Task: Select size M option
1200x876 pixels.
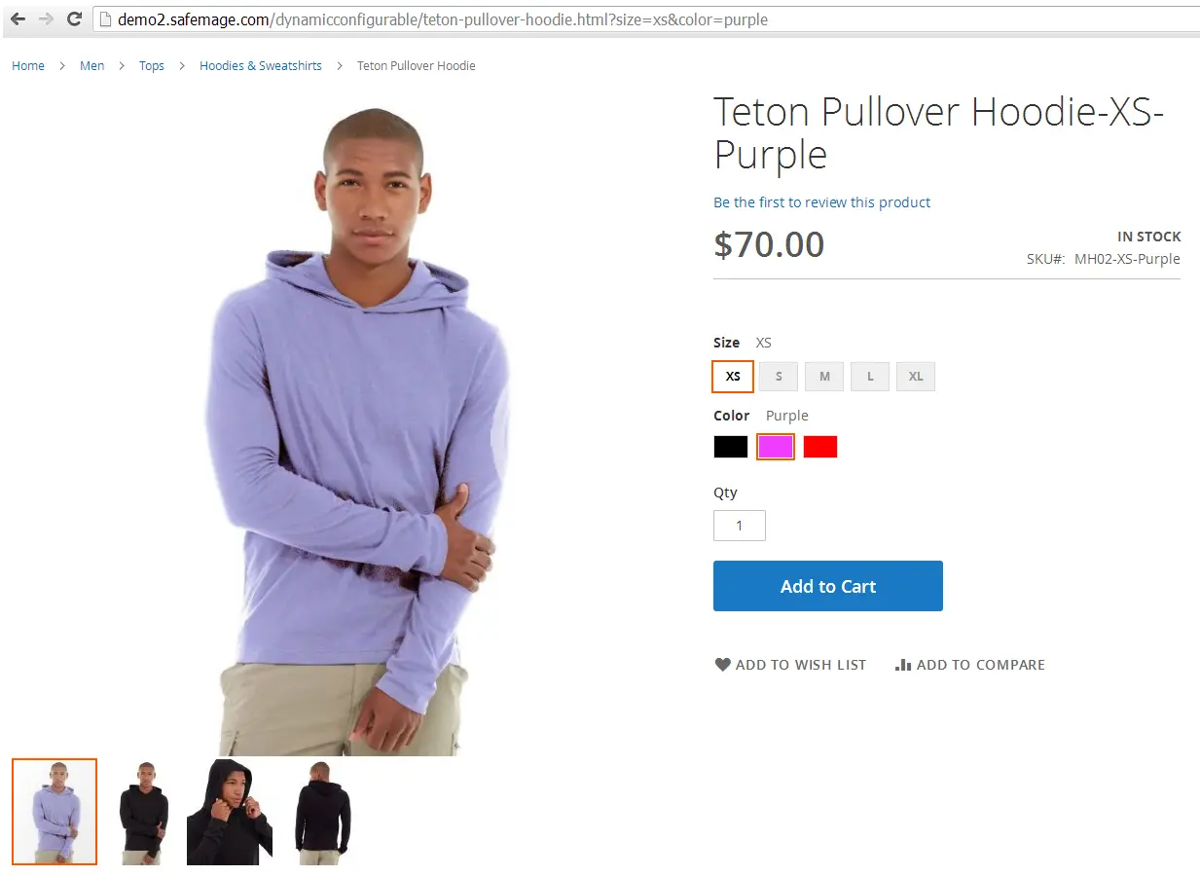Action: (x=824, y=377)
